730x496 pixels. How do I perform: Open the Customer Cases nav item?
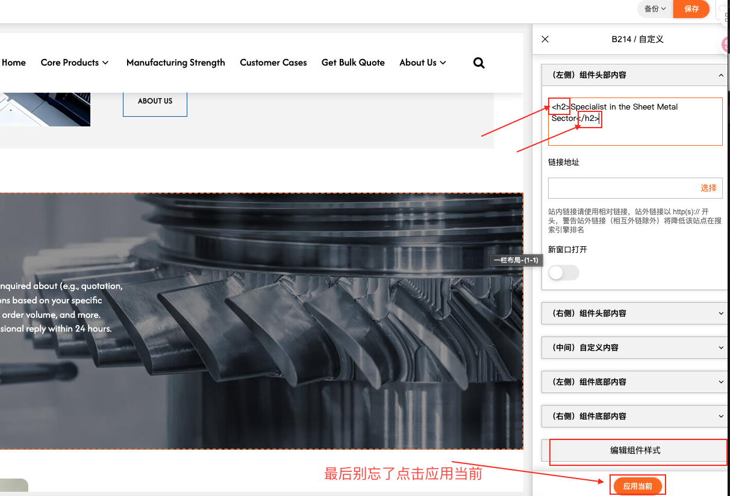[273, 63]
